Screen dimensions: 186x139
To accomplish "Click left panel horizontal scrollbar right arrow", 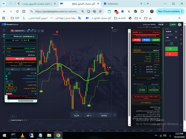I will pyautogui.click(x=35, y=101).
